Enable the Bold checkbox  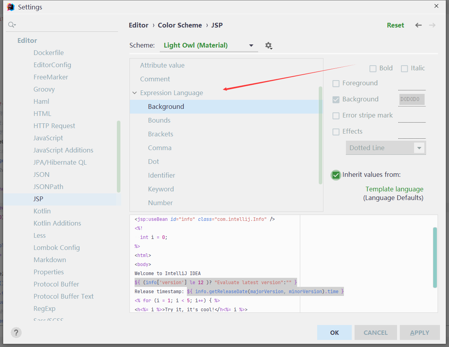pyautogui.click(x=373, y=68)
